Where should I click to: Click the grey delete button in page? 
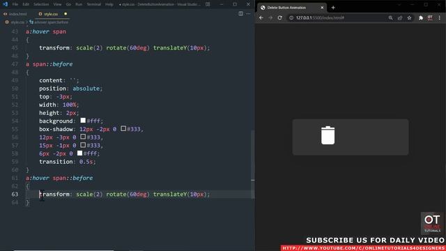351,137
